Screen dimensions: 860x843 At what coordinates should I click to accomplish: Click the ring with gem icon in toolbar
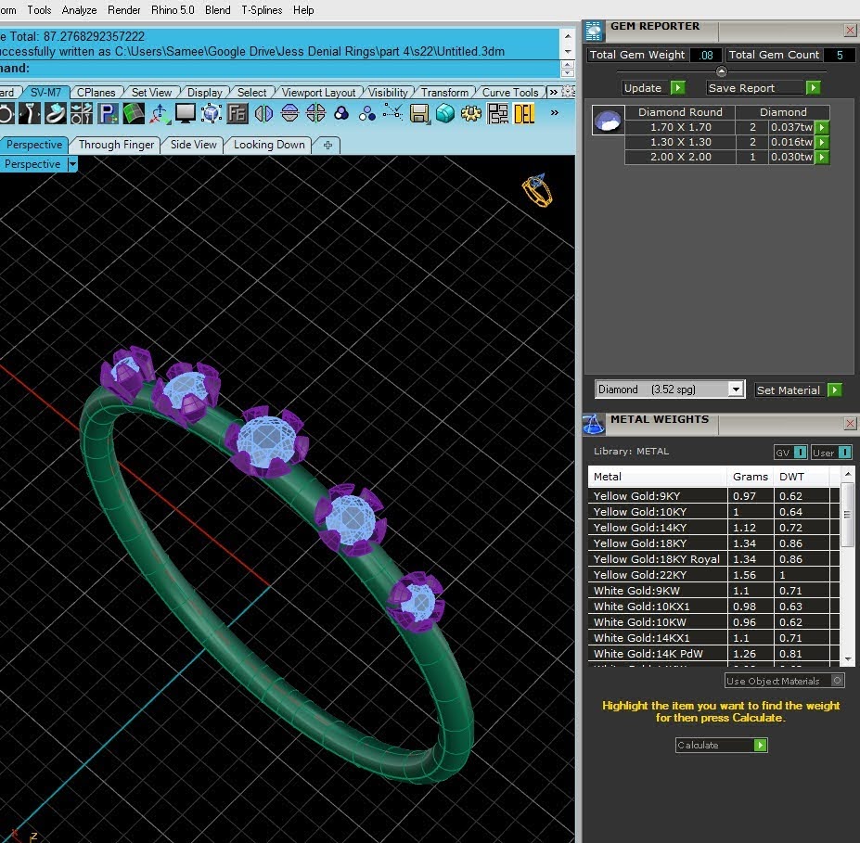(x=56, y=113)
